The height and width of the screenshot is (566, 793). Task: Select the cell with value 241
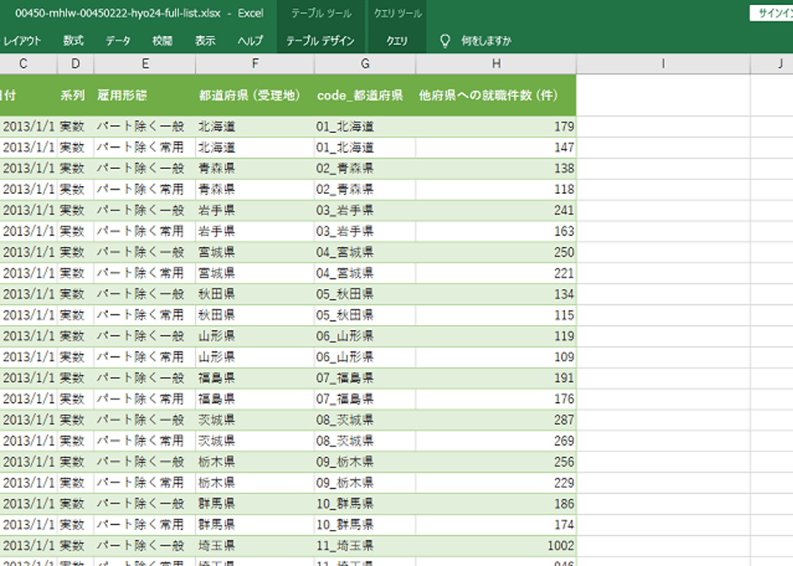point(496,210)
